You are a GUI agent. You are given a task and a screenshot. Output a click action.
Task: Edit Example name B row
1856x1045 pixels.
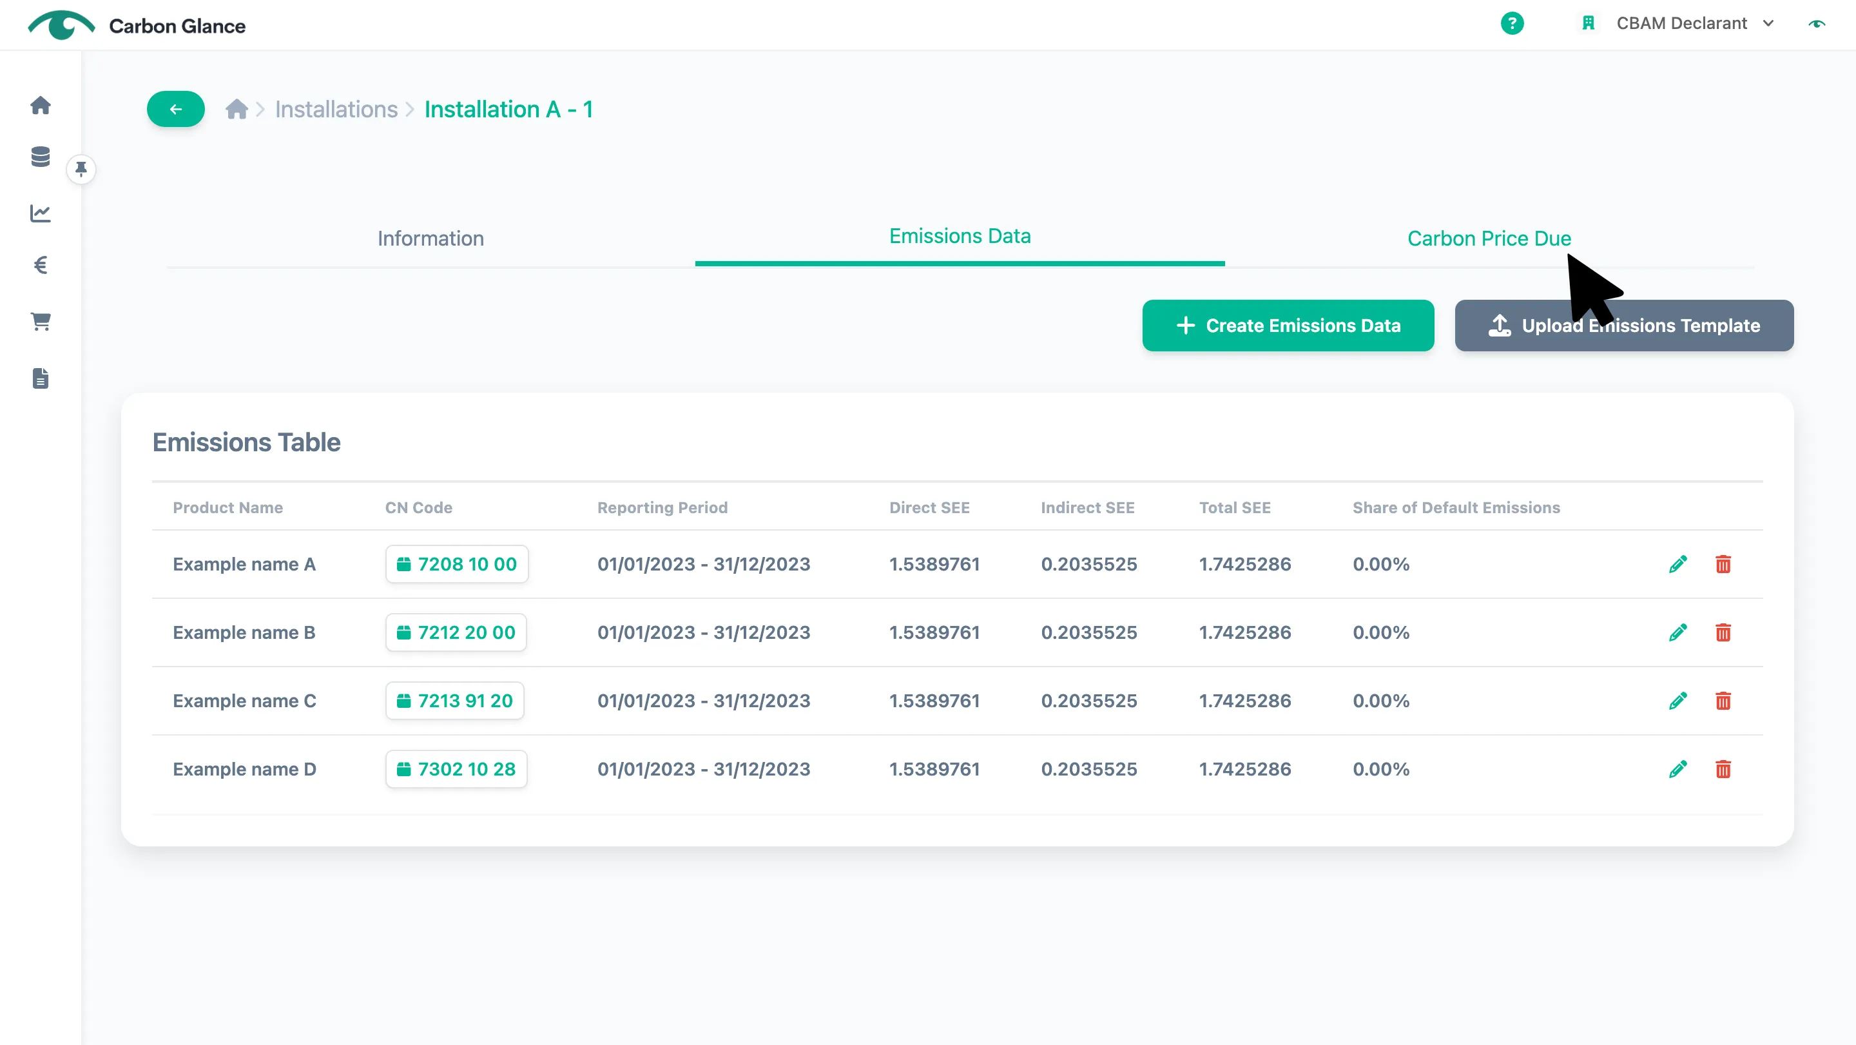pos(1678,633)
